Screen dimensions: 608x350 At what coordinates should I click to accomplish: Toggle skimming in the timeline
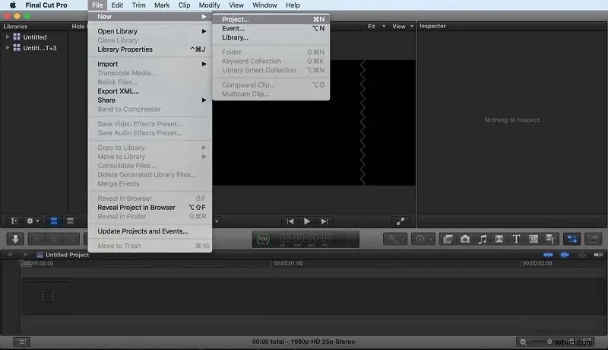click(x=548, y=255)
